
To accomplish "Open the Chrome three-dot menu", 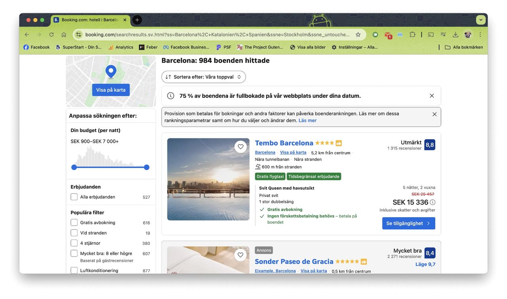I will [x=480, y=34].
